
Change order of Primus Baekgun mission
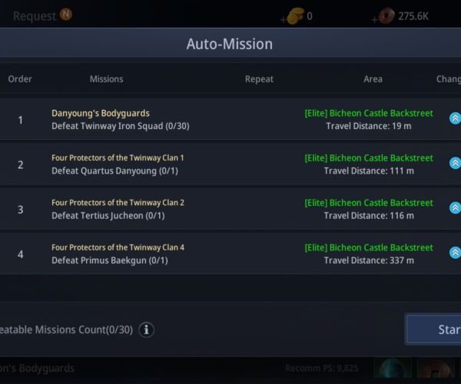[455, 252]
